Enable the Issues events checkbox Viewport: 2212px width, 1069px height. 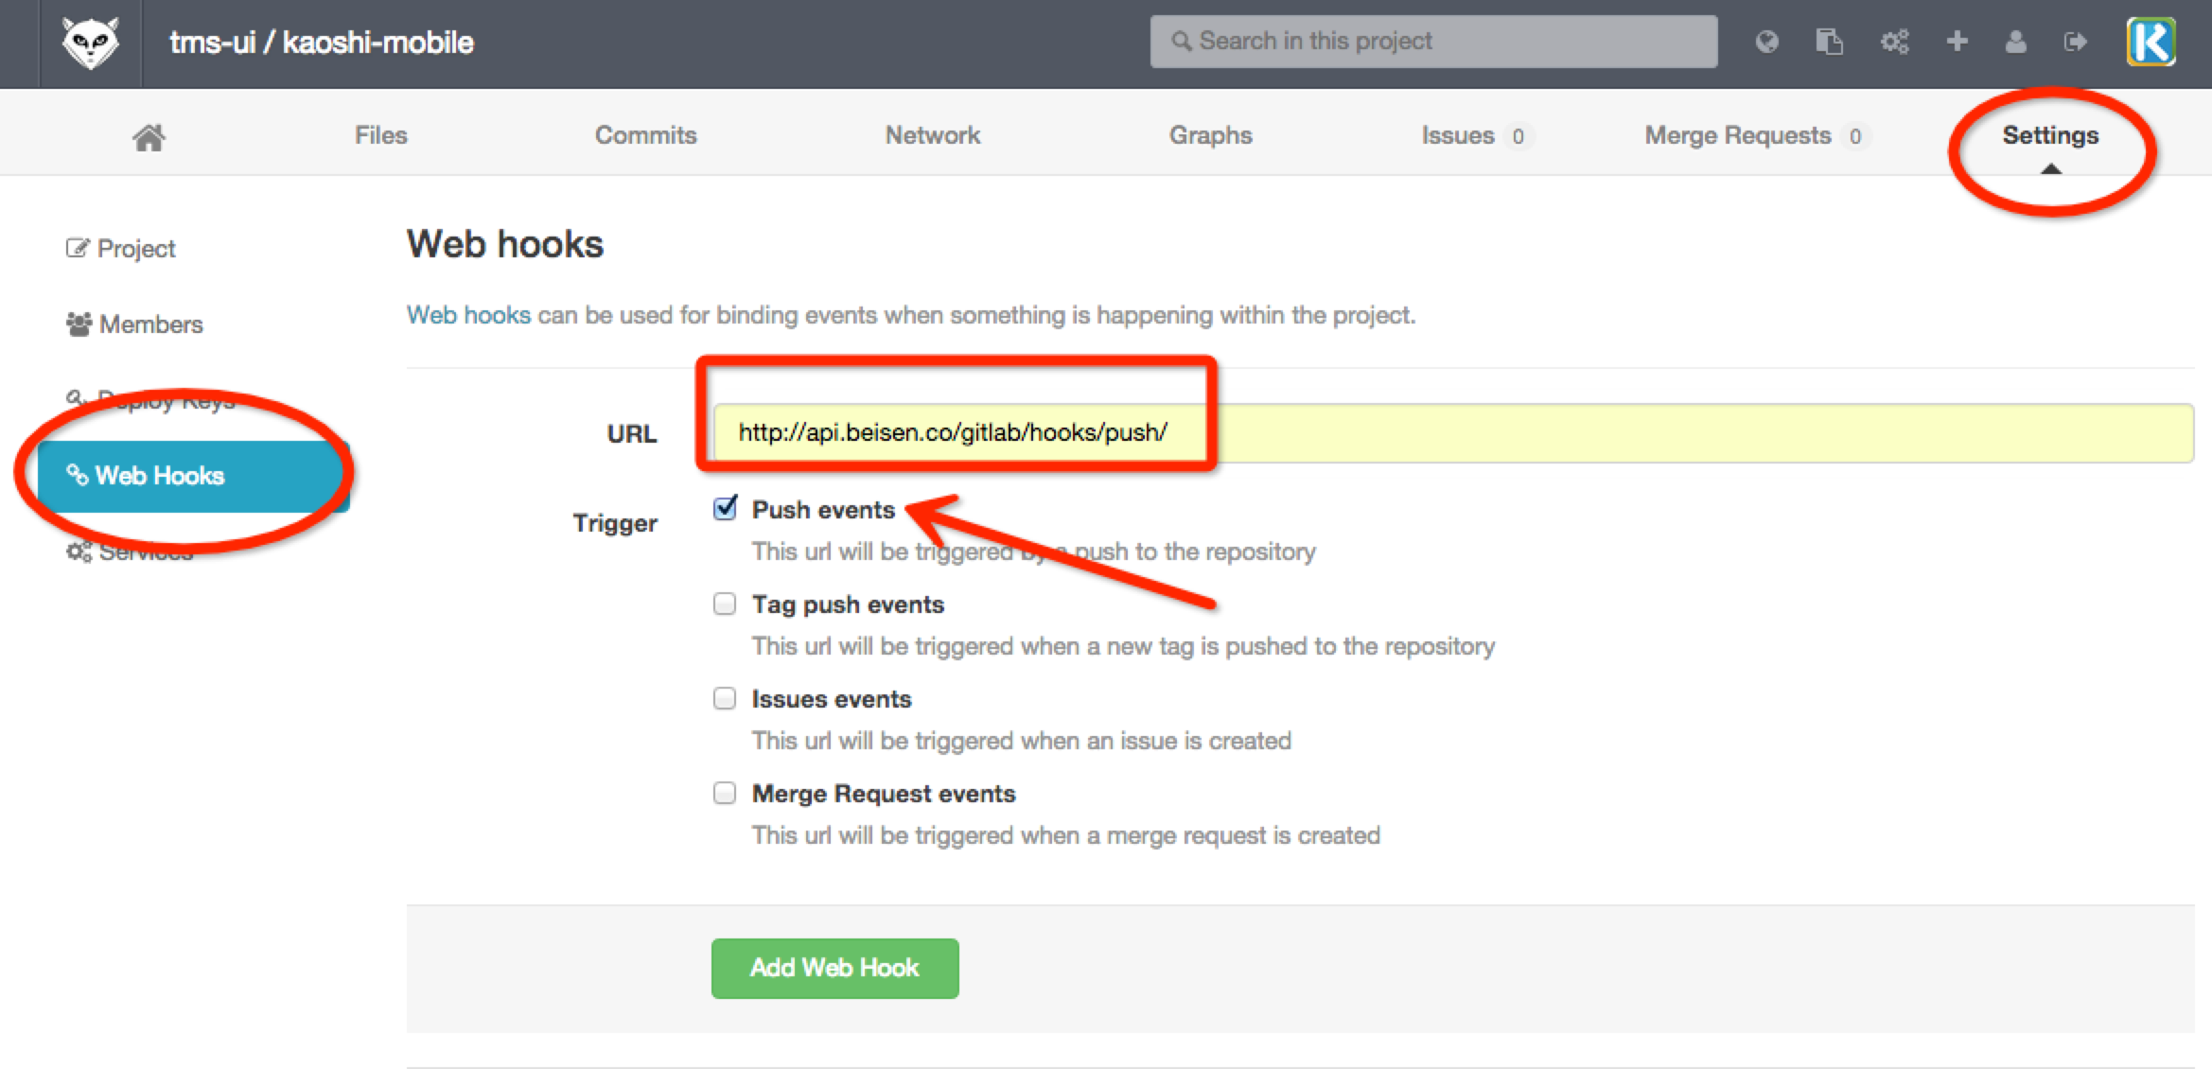[725, 698]
